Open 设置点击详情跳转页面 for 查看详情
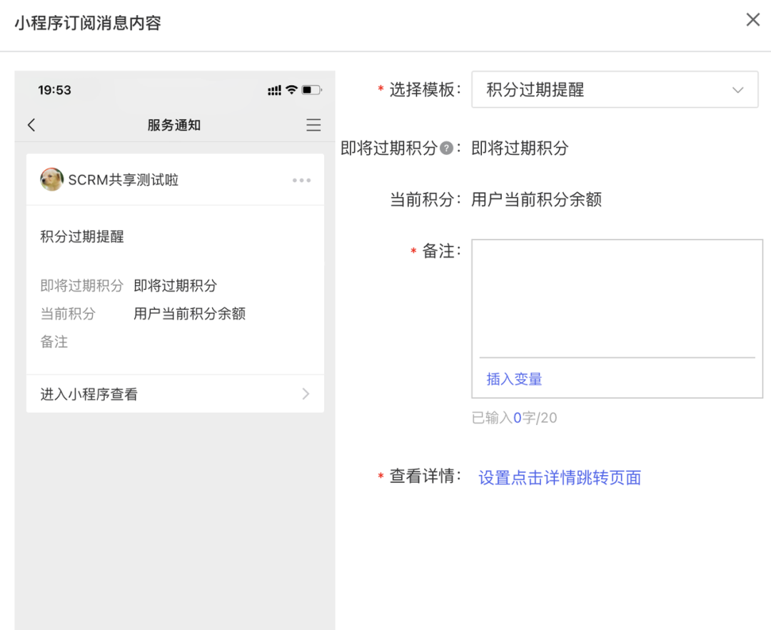771x630 pixels. pos(559,477)
